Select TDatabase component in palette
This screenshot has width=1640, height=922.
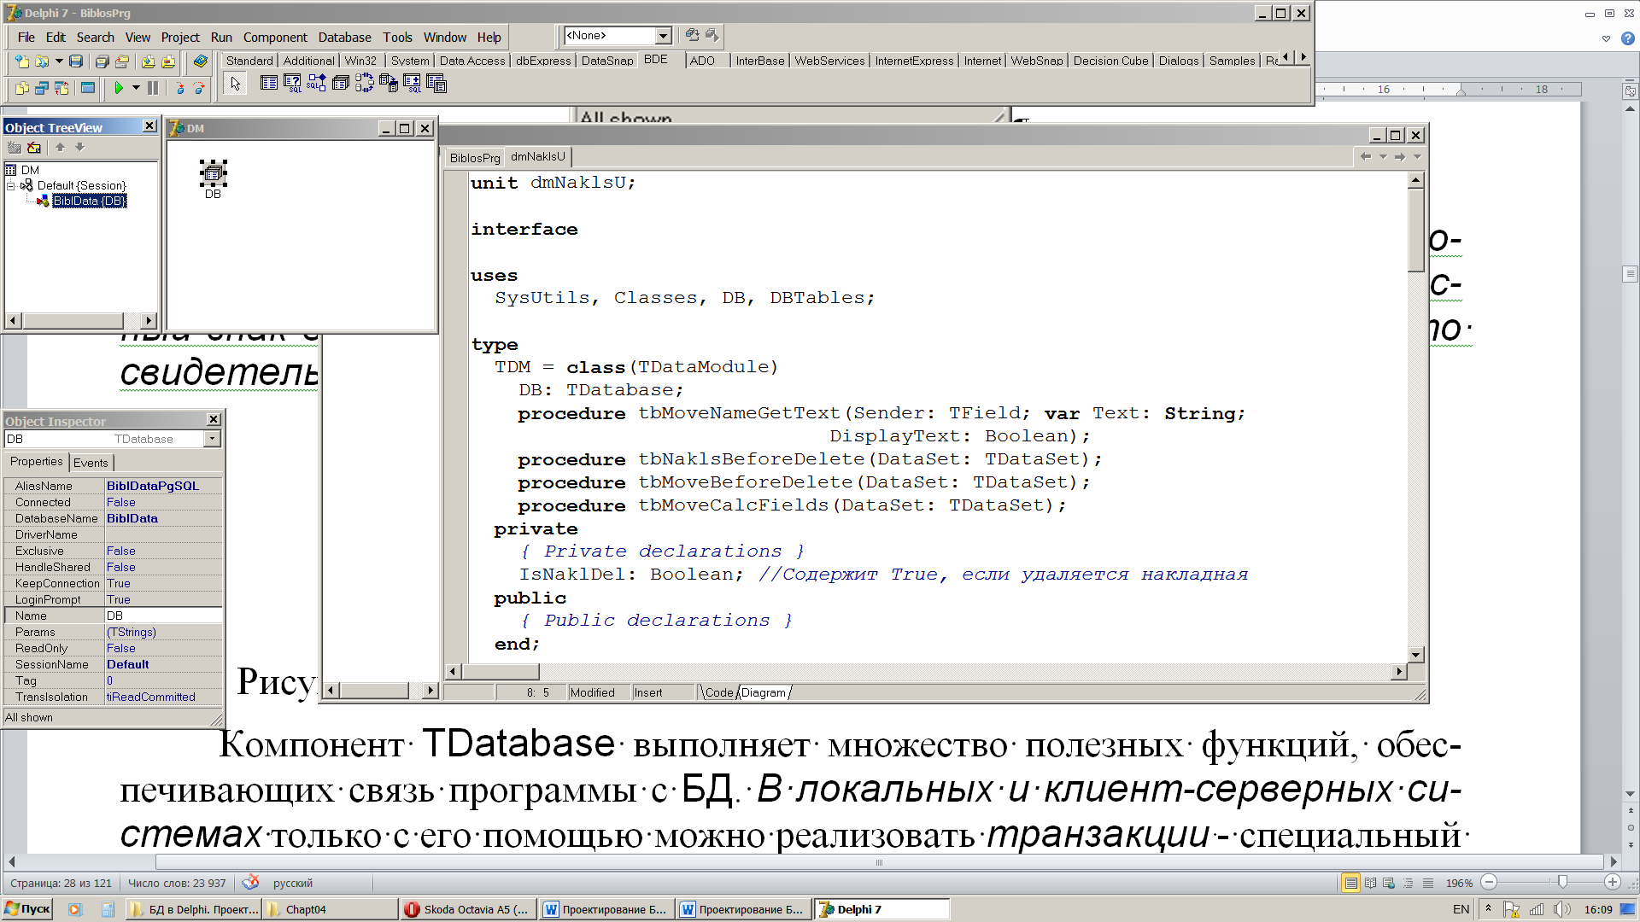(x=340, y=83)
